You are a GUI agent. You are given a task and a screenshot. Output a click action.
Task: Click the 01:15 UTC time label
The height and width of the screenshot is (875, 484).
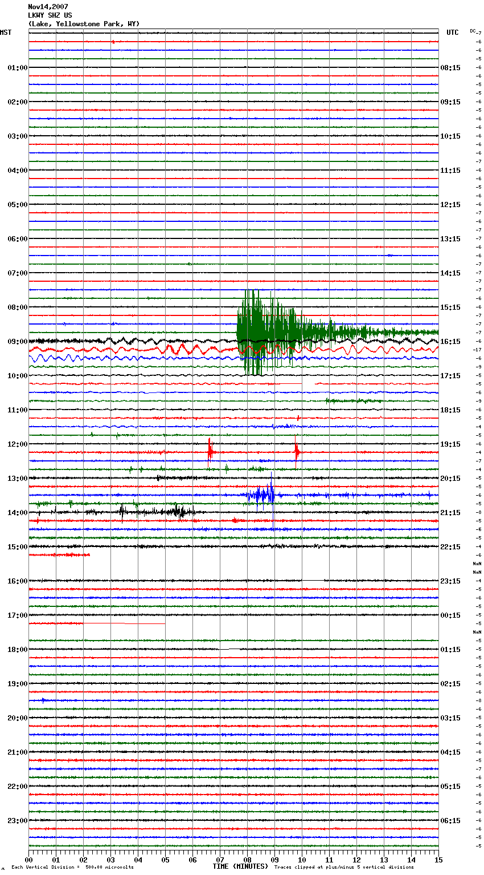tap(450, 650)
